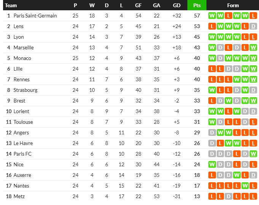Click Angers's first grey D form badge
The width and height of the screenshot is (259, 205).
[x=211, y=133]
